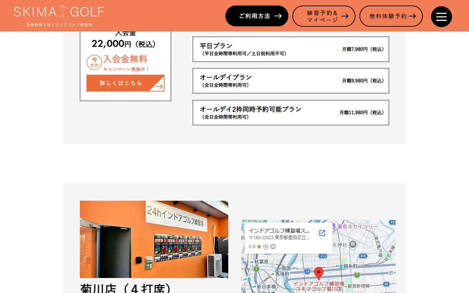
Task: Open larger map via external link icon
Action: [x=322, y=233]
